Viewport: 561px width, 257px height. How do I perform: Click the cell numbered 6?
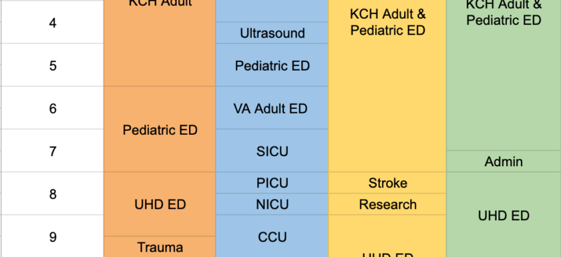click(x=52, y=108)
